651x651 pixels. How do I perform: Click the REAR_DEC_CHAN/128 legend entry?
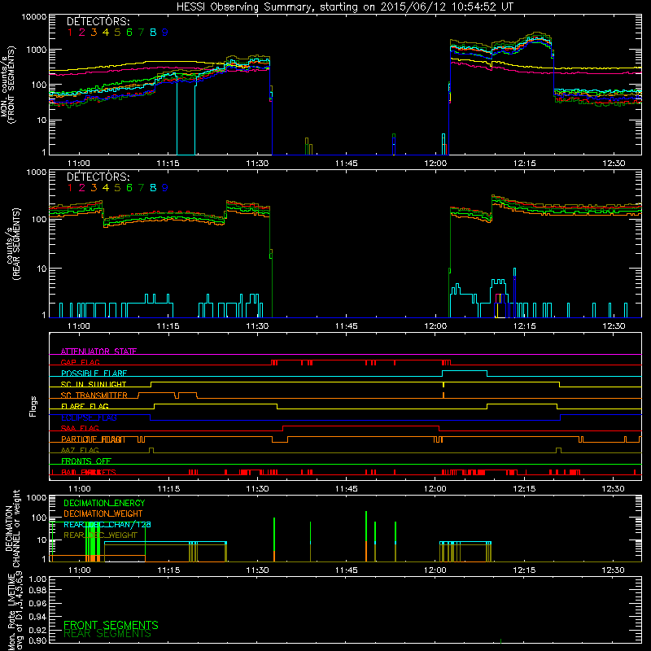coord(107,524)
